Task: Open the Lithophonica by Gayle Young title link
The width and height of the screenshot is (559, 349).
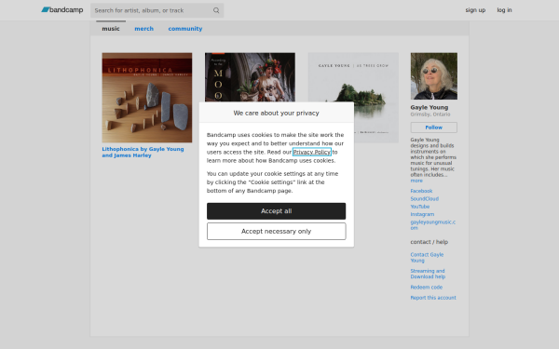Action: [x=143, y=152]
